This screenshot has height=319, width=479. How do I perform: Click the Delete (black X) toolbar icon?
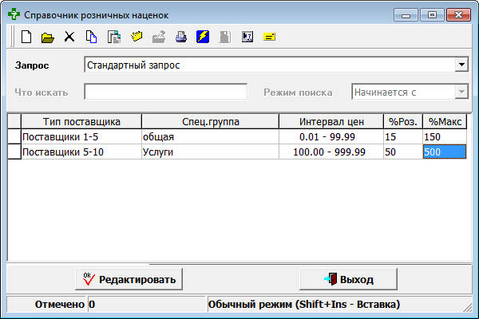coord(69,37)
